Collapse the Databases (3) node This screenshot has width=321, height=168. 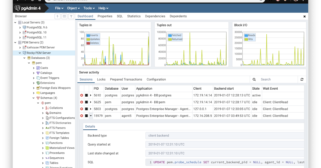click(25, 58)
